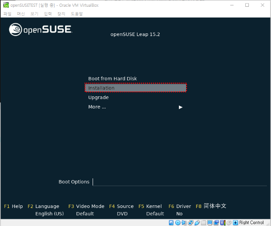Open the 파일 menu
The image size is (271, 226).
click(x=7, y=14)
